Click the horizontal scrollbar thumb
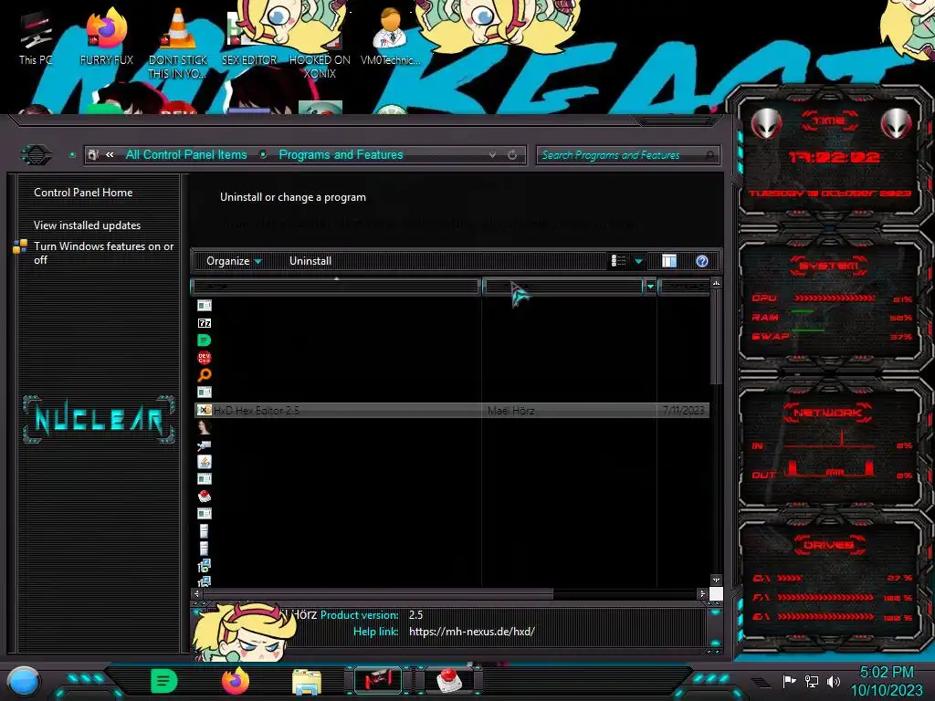935x701 pixels. (378, 593)
